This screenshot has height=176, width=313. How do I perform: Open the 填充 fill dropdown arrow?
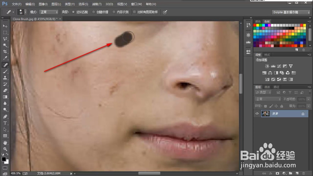coord(308,106)
